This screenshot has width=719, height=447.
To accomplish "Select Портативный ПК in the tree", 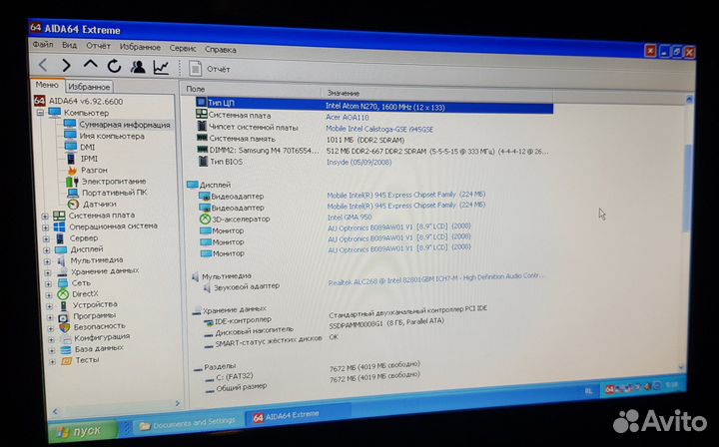I will pyautogui.click(x=114, y=193).
